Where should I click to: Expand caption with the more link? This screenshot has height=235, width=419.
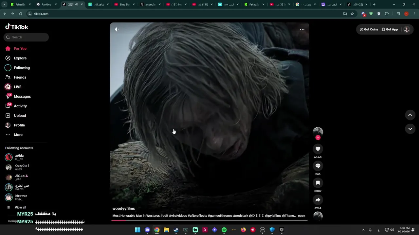pos(301,216)
